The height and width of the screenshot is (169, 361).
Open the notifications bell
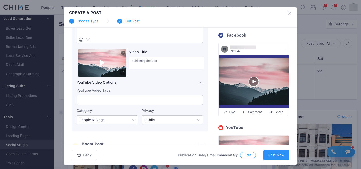[x=334, y=7]
